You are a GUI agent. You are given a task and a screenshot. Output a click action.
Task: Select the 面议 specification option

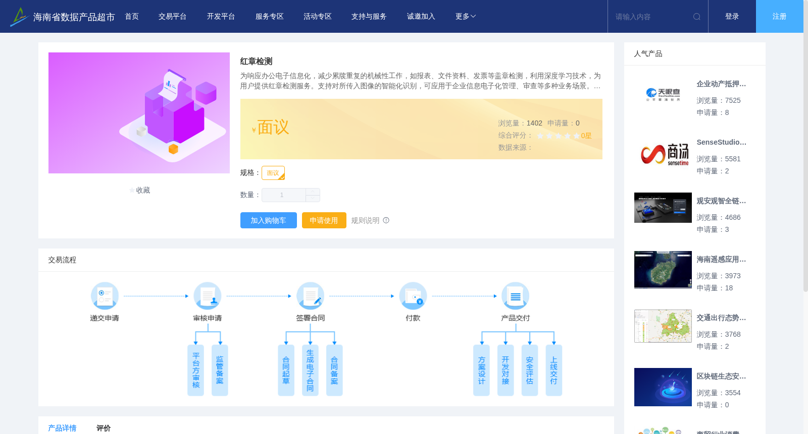coord(273,173)
